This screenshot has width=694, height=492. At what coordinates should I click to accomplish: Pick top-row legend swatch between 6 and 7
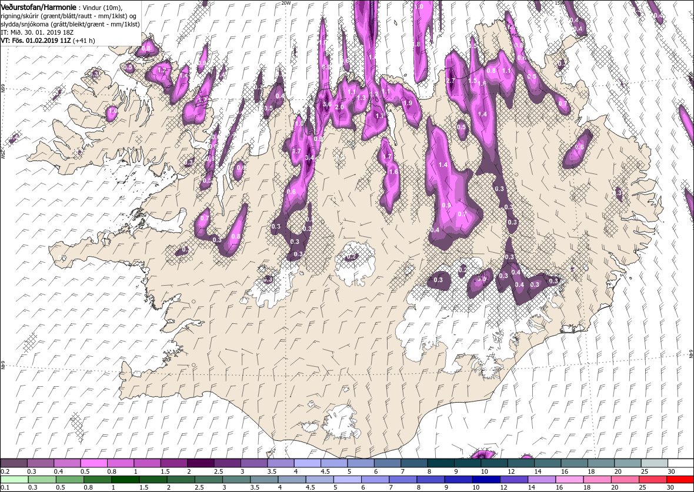387,463
